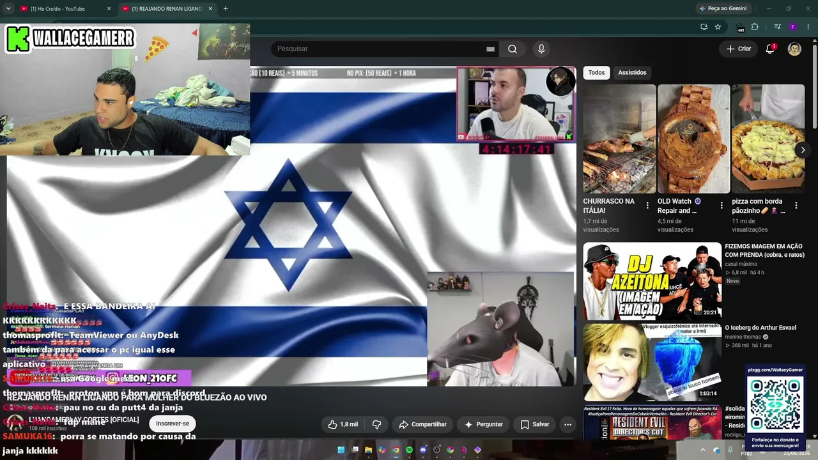Open the pizza com borda pãozinho short

(768, 139)
